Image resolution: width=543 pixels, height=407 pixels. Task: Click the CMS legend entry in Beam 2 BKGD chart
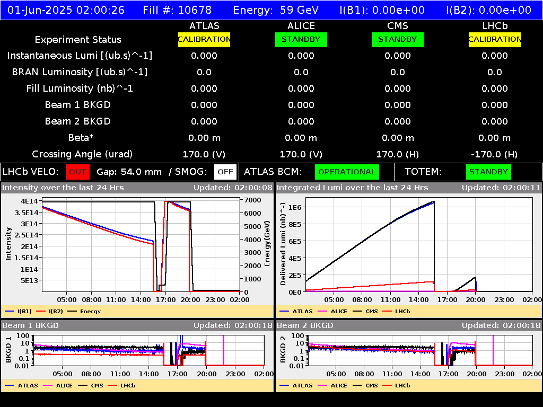click(x=365, y=385)
